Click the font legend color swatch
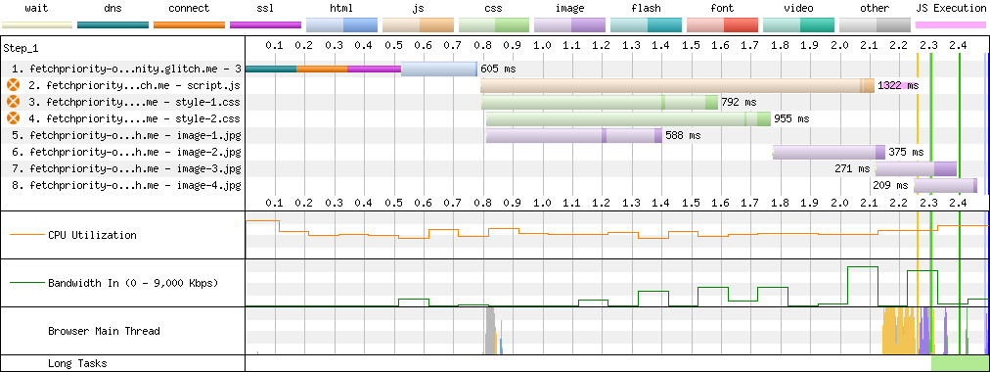The width and height of the screenshot is (990, 372). point(722,25)
